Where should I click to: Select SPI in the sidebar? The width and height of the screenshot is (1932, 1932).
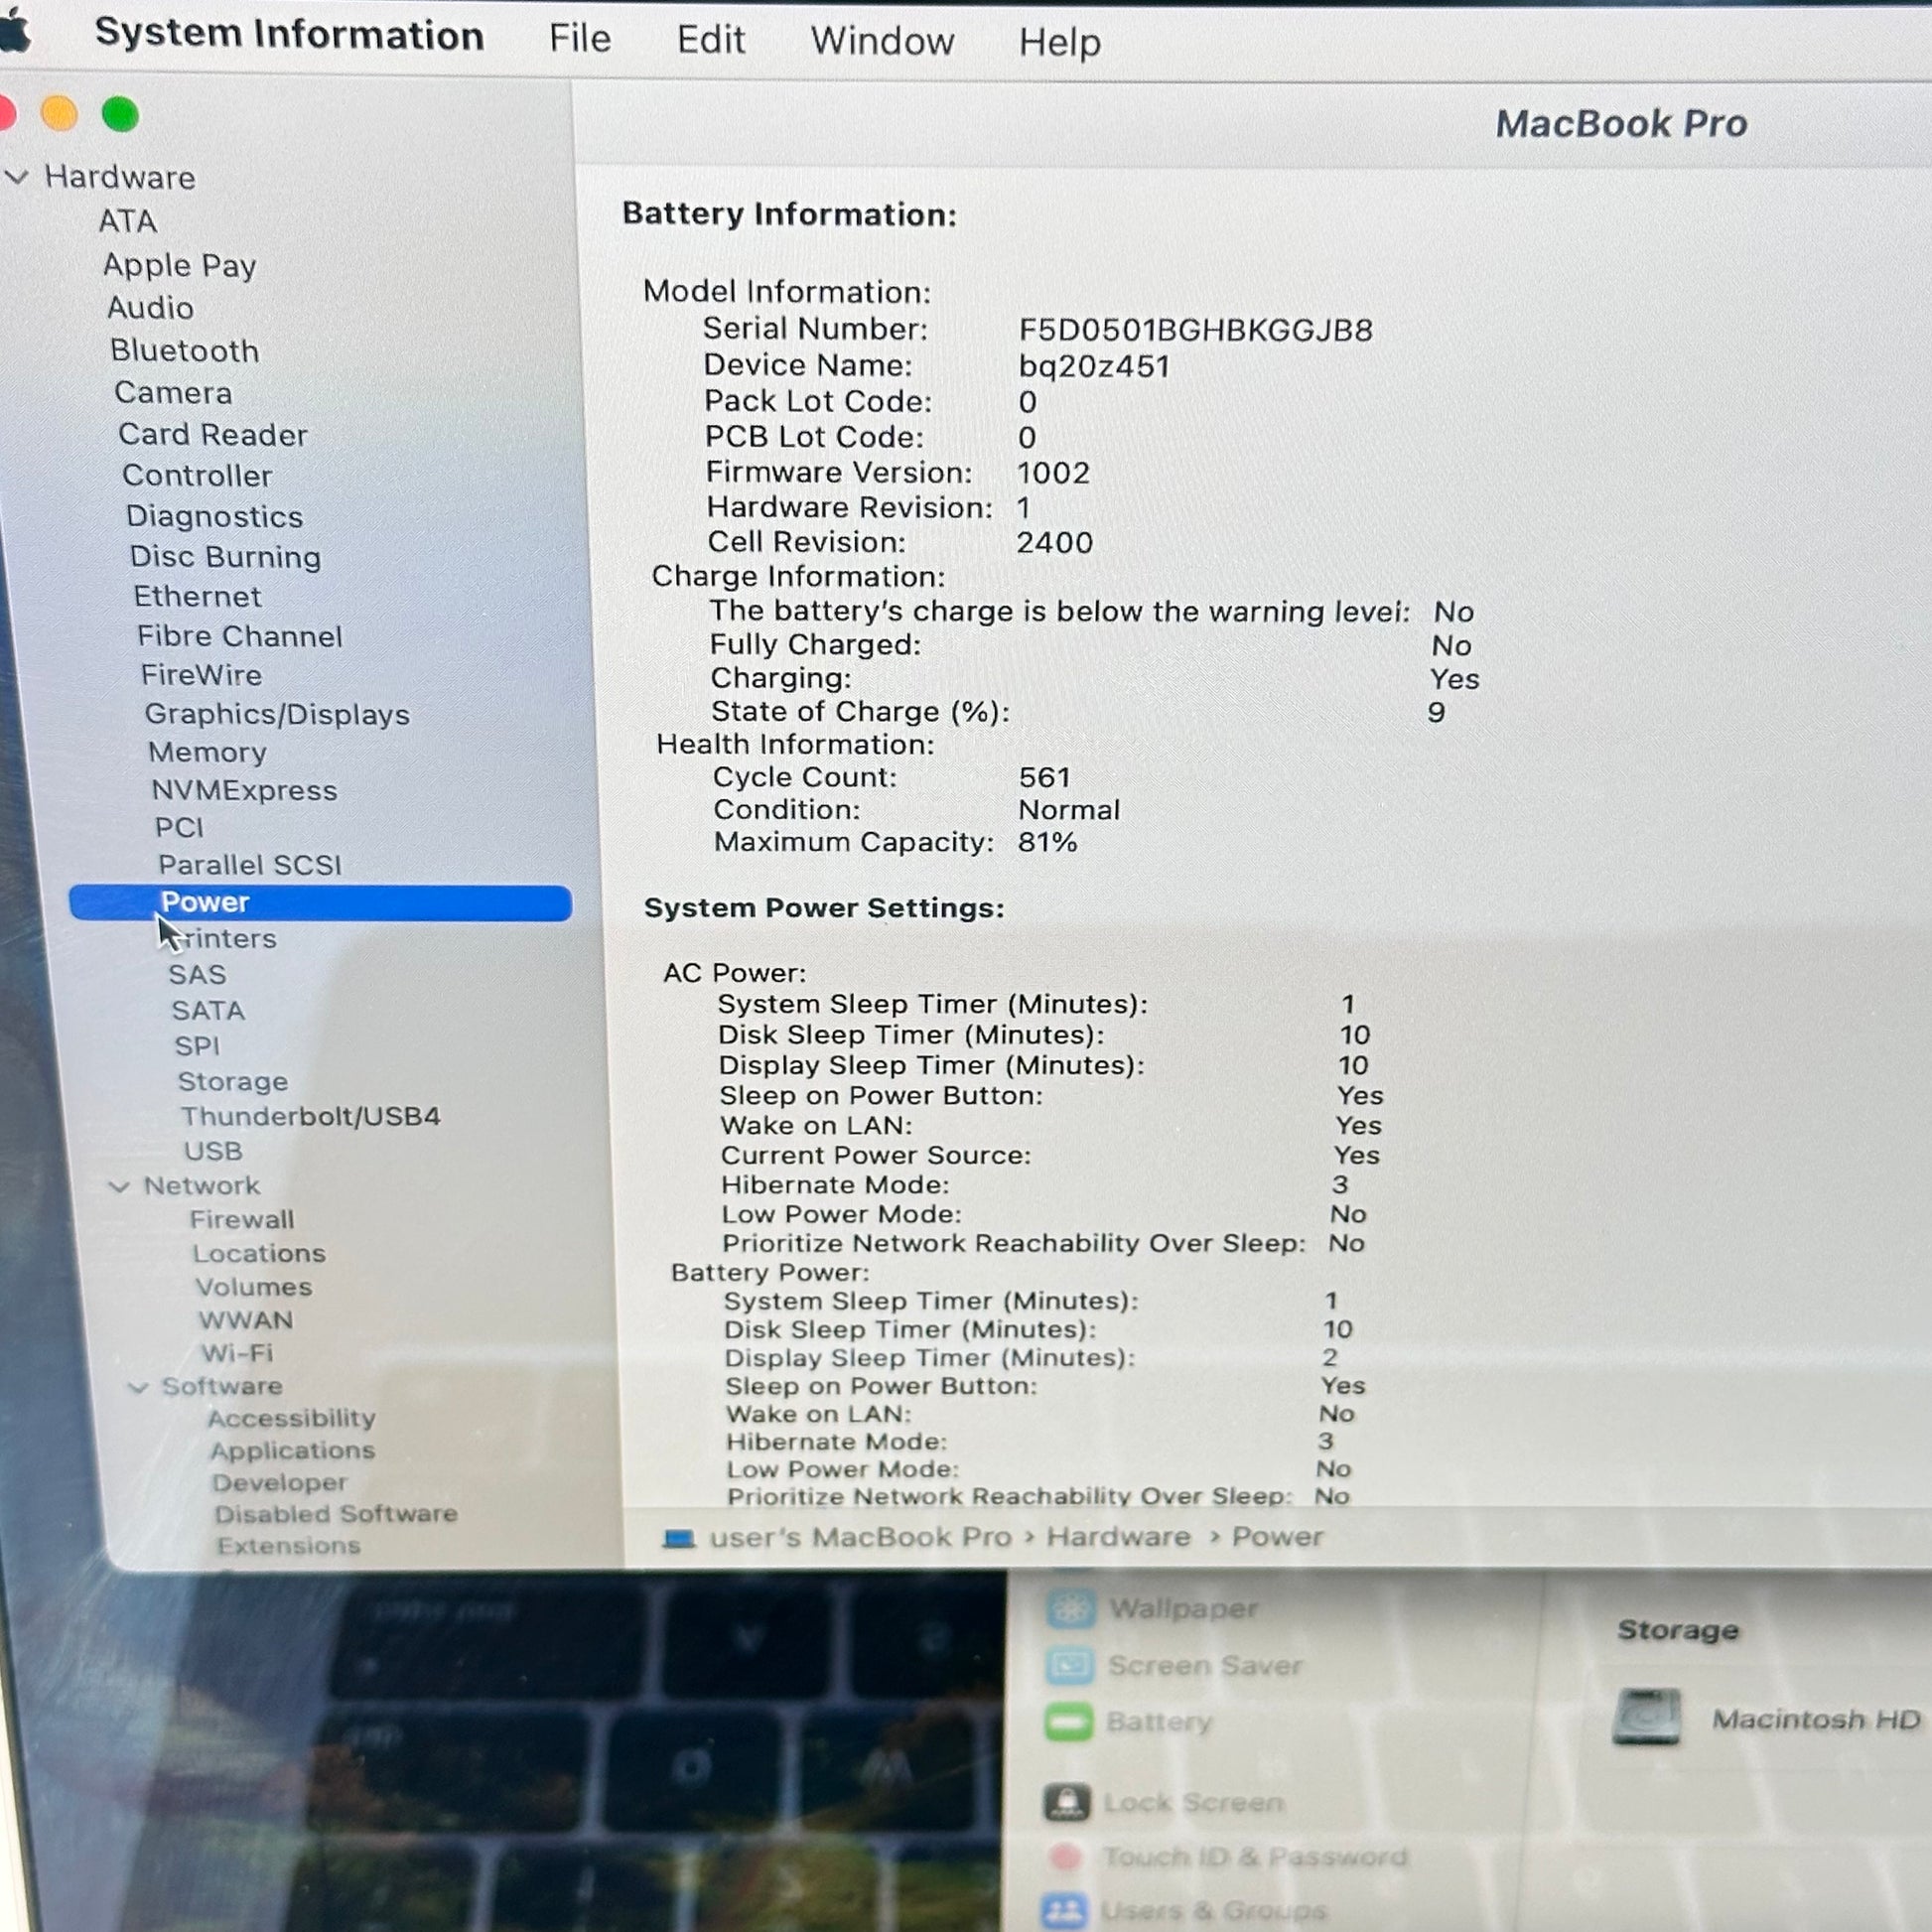point(196,1047)
